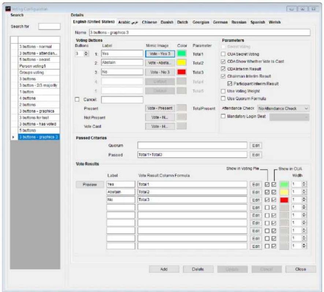Uncheck Show in CUA for Abstain row

pos(274,192)
